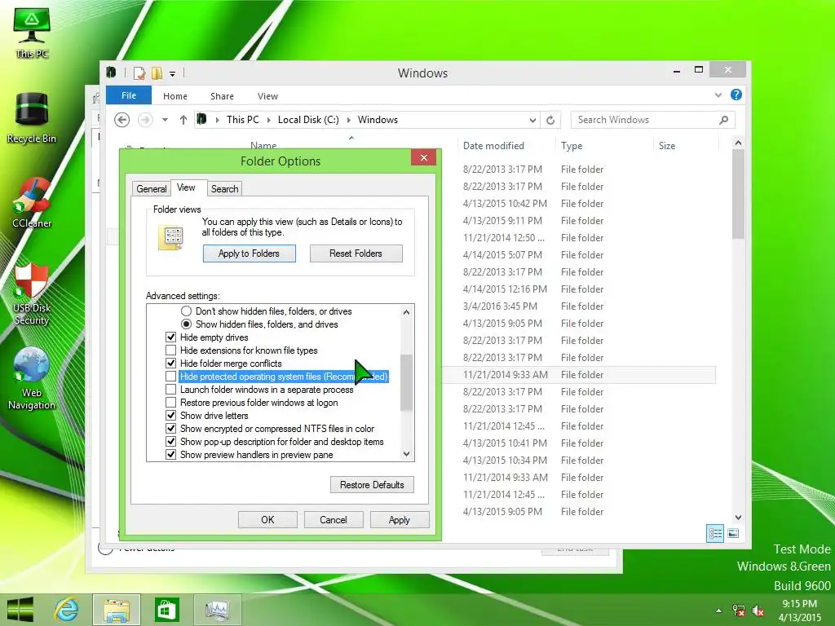
Task: Launch Internet Explorer from the taskbar
Action: click(67, 610)
